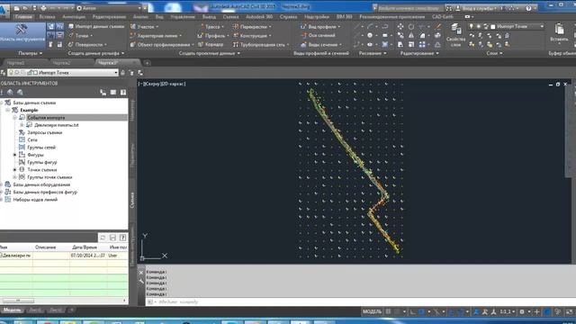Expand the Редактирование panel title
This screenshot has width=576, height=324.
click(419, 53)
